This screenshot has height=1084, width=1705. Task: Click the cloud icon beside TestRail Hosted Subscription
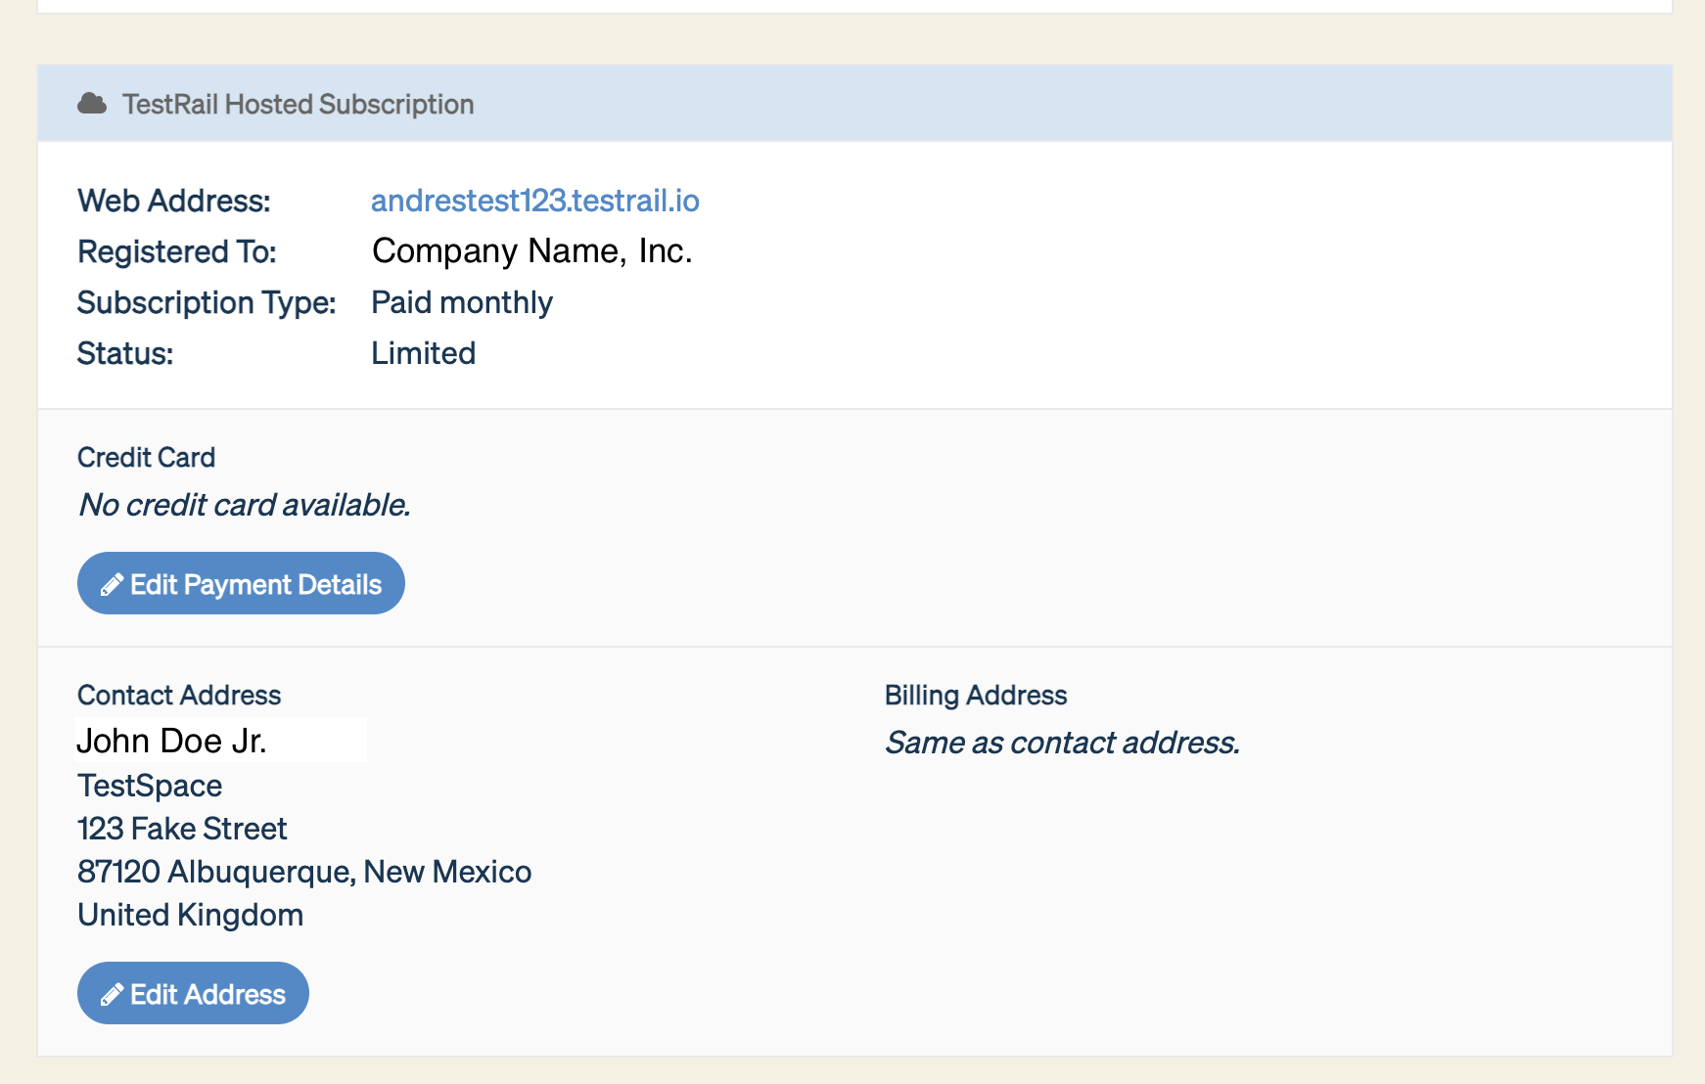click(x=92, y=104)
